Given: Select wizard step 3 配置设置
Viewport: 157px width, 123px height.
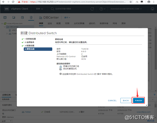Looking at the screenshot, I should click(x=29, y=46).
